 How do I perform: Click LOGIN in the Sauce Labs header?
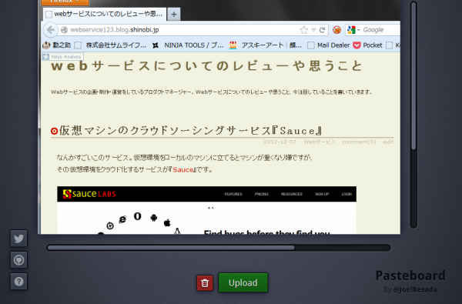[346, 194]
